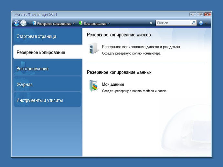The width and height of the screenshot is (223, 167).
Task: Show more toolbar items via double chevron
Action: (x=151, y=23)
